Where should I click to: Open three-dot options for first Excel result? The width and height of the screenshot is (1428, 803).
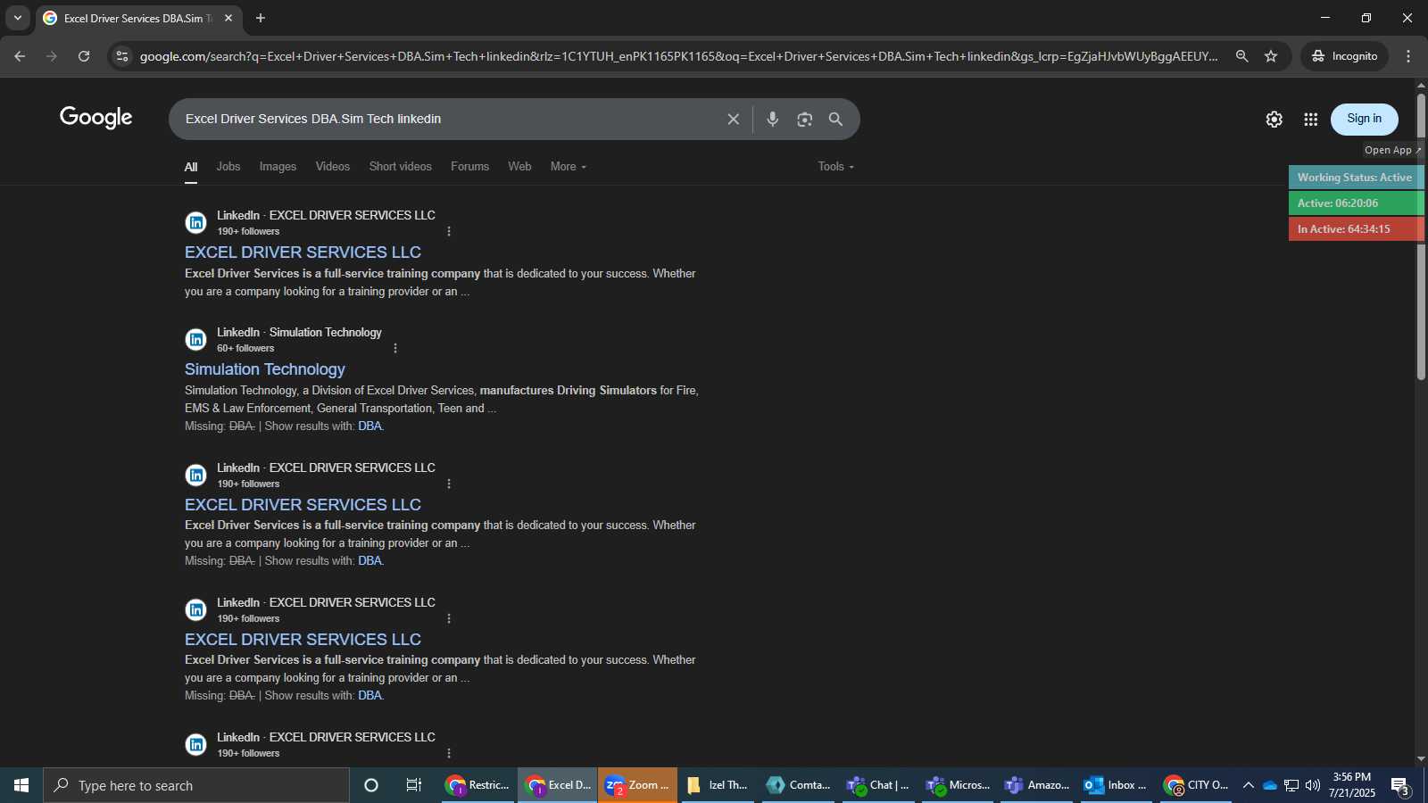click(x=449, y=231)
